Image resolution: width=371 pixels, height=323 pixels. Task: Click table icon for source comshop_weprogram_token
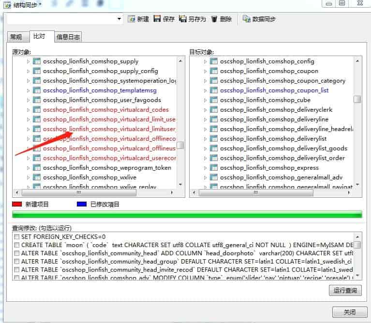point(37,168)
